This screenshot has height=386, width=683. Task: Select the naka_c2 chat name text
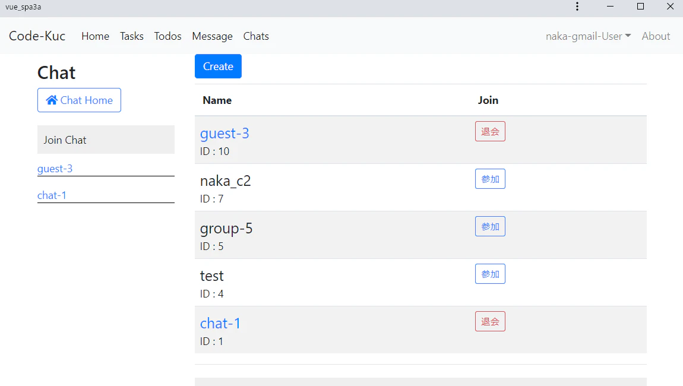[x=225, y=181]
